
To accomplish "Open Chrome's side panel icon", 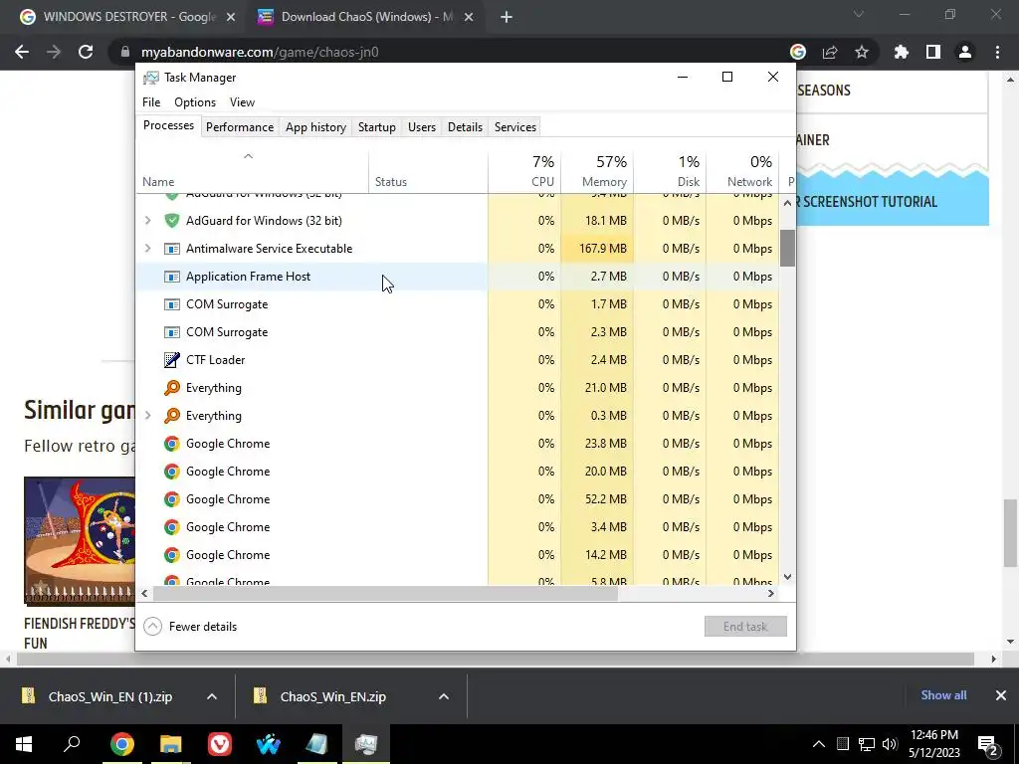I will [933, 52].
